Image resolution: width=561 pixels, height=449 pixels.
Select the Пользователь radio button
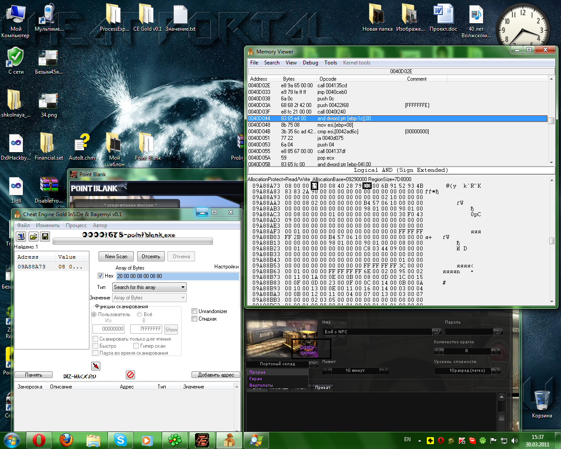94,314
